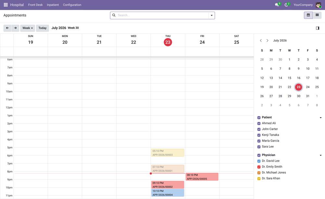Click the Hospital app title
Viewport: 325px width, 199px height.
point(17,5)
